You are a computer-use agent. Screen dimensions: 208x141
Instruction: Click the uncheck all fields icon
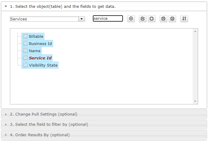[151, 19]
